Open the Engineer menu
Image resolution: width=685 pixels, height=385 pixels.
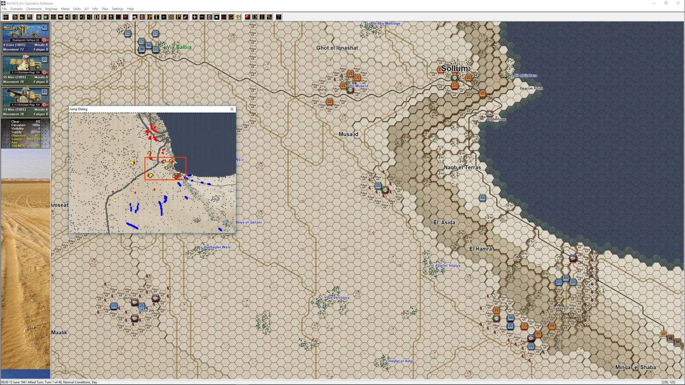pyautogui.click(x=51, y=9)
